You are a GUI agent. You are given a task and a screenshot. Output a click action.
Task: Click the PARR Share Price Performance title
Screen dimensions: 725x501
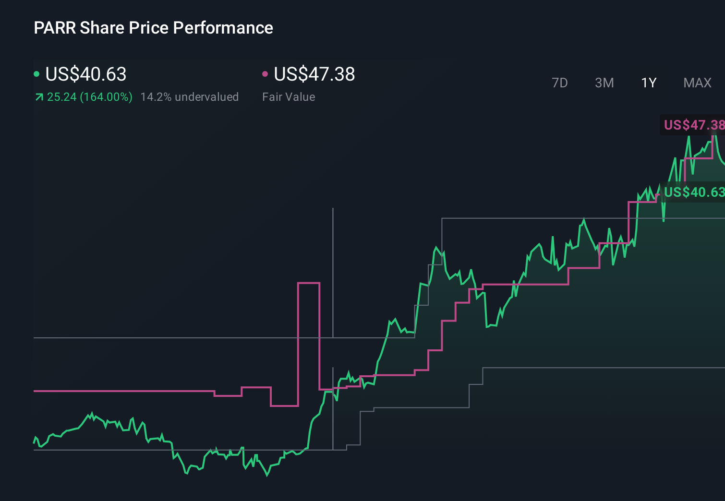point(153,27)
